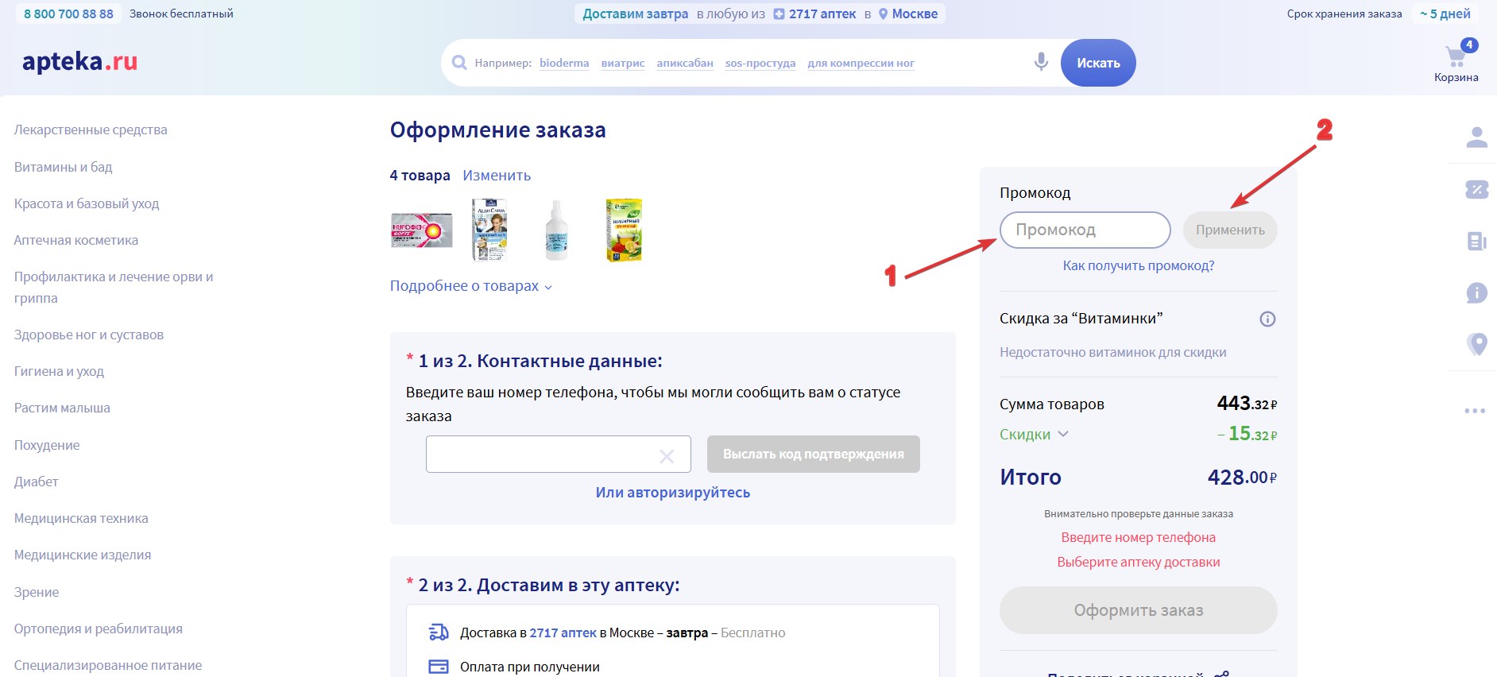1497x677 pixels.
Task: Click the location pin next to Москве
Action: (883, 14)
